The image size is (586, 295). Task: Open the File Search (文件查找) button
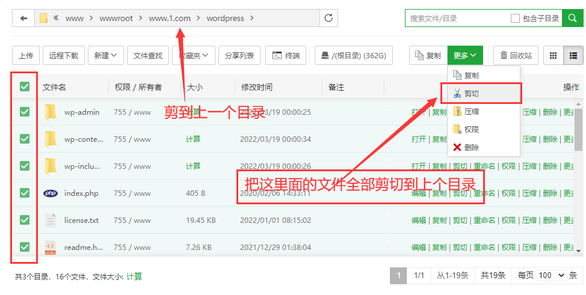(148, 56)
